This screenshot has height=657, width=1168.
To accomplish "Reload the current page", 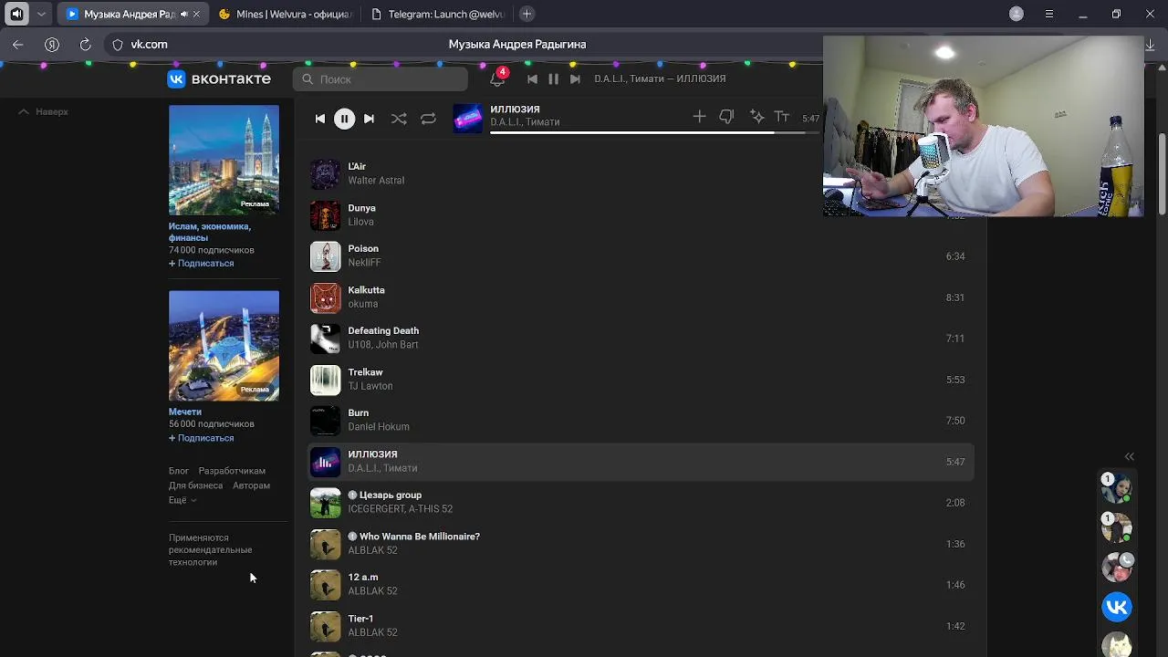I will click(x=85, y=44).
